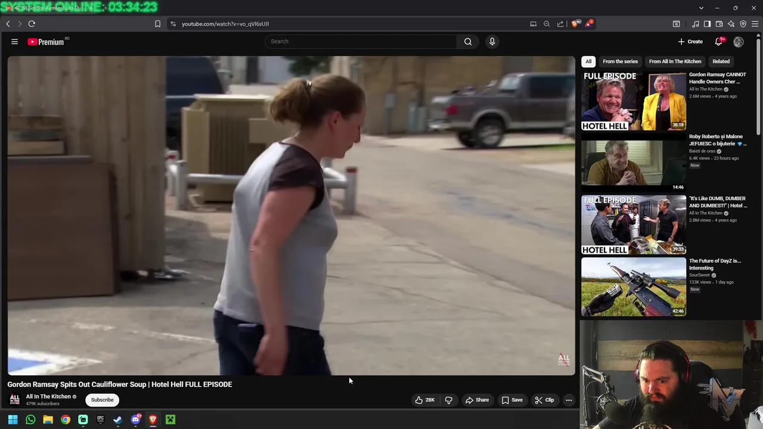Open Brave Shields lion icon

(x=575, y=24)
